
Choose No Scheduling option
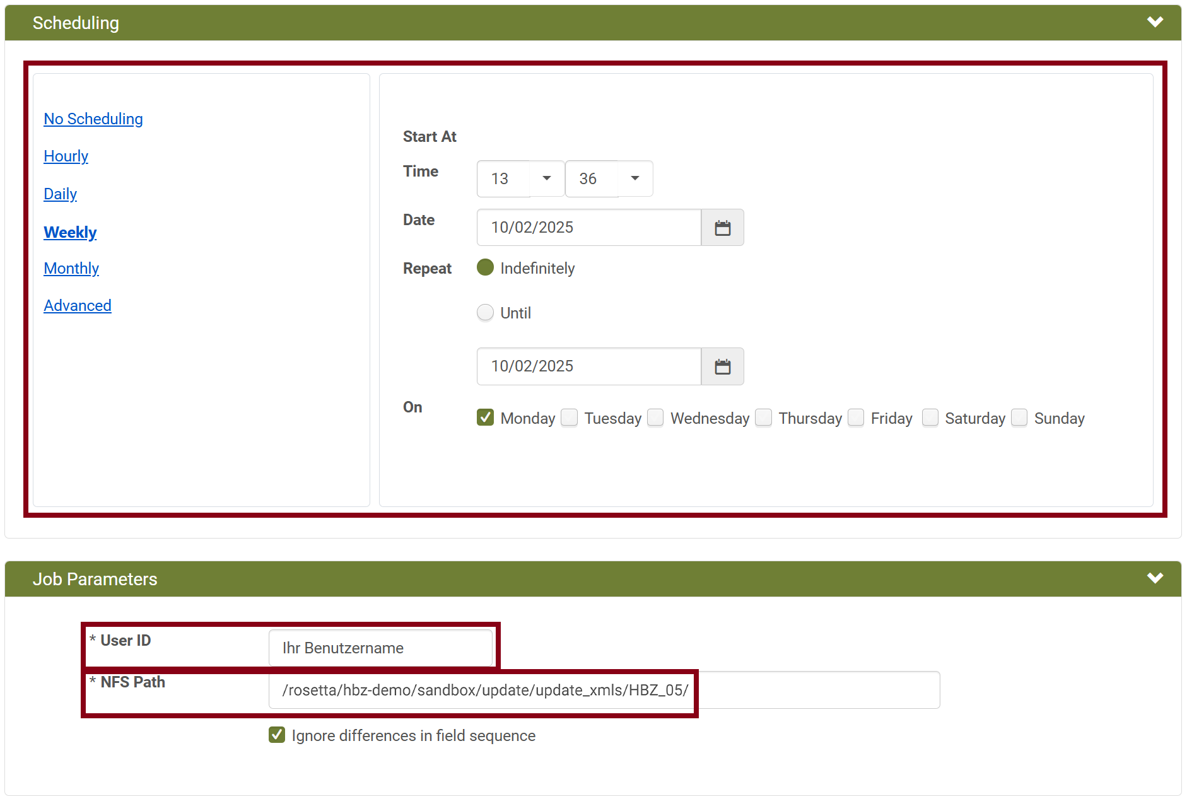tap(93, 119)
